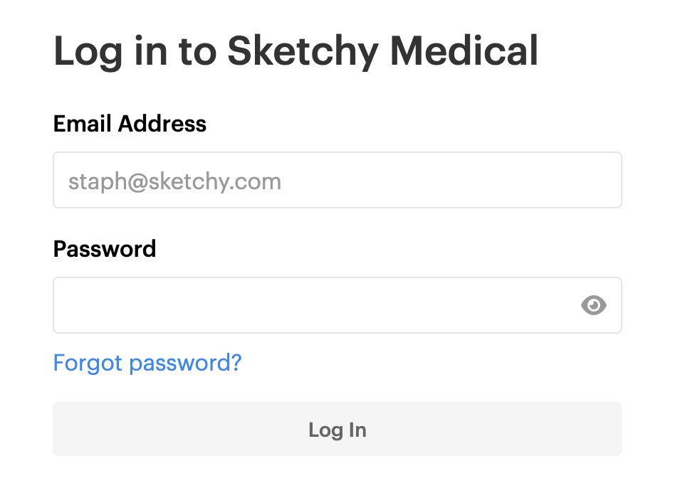Focus the Password input field
This screenshot has height=488, width=675.
pyautogui.click(x=337, y=305)
